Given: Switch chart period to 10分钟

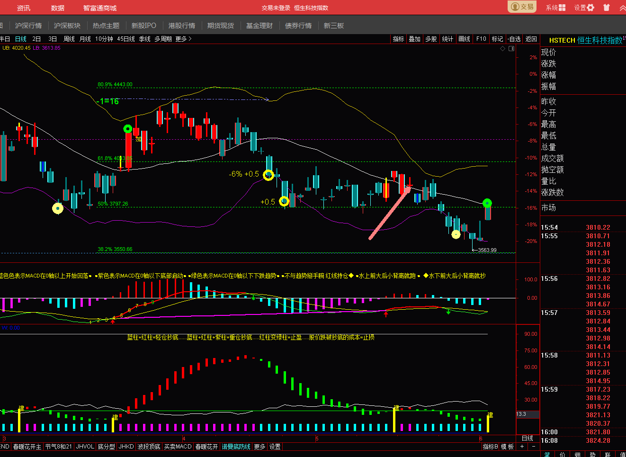Looking at the screenshot, I should pos(104,39).
